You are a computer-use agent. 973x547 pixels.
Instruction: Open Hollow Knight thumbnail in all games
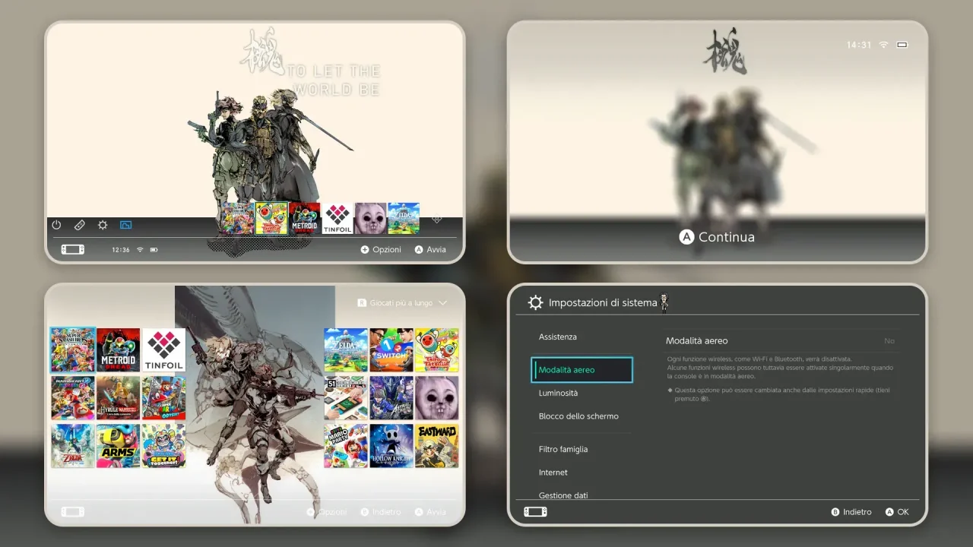392,446
